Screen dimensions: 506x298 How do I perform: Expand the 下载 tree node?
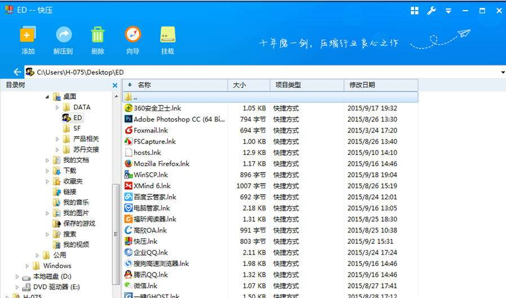[x=47, y=171]
